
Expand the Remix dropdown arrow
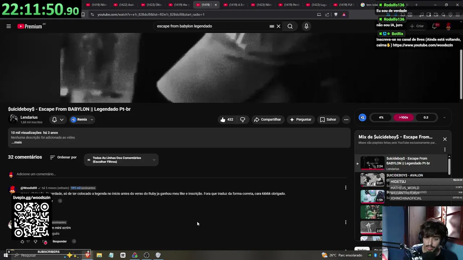92,120
